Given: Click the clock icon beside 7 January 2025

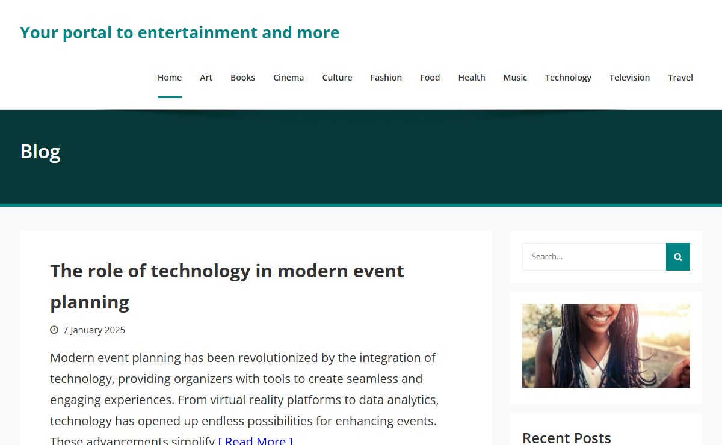Looking at the screenshot, I should tap(54, 330).
